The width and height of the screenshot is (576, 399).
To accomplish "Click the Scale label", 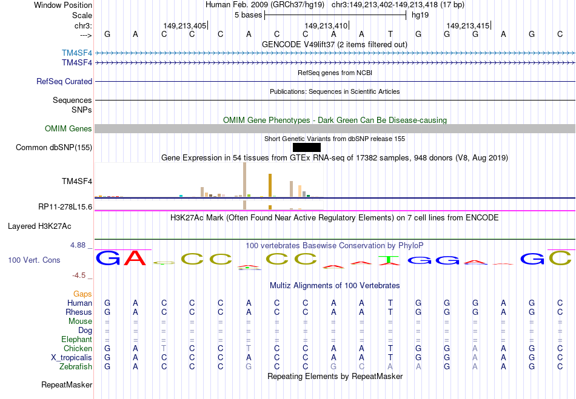I will click(82, 15).
